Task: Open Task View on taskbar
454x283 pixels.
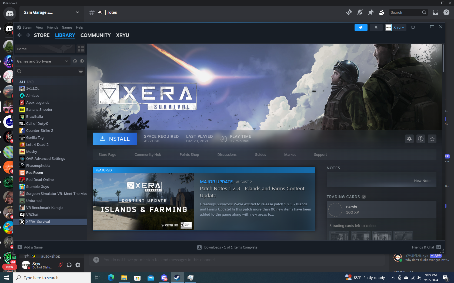Action: tap(97, 278)
